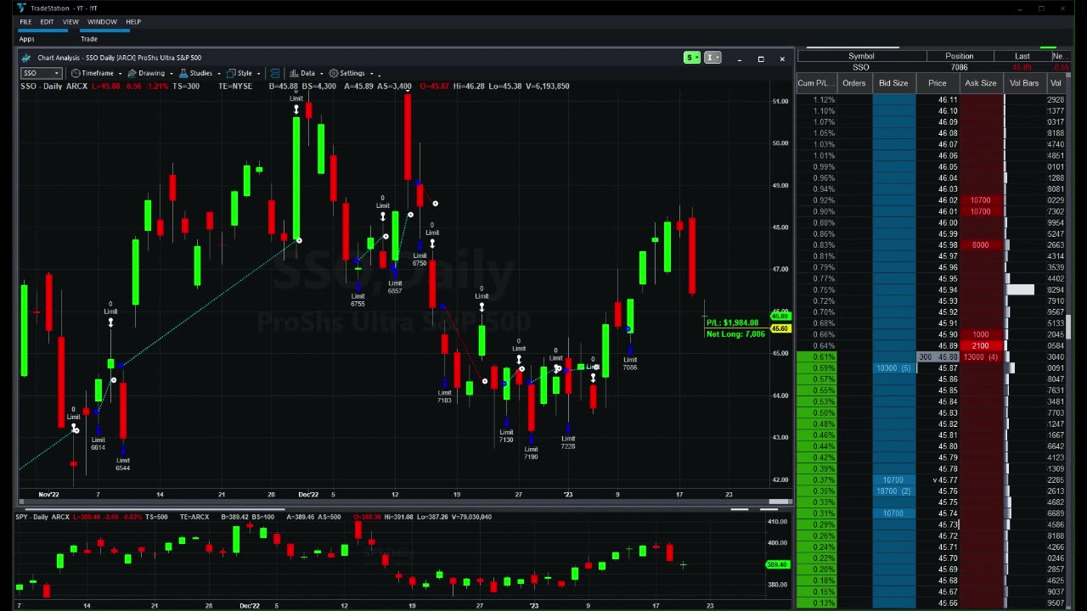The height and width of the screenshot is (611, 1087).
Task: Click the ask size 1000 cell at 45.90
Action: click(980, 335)
